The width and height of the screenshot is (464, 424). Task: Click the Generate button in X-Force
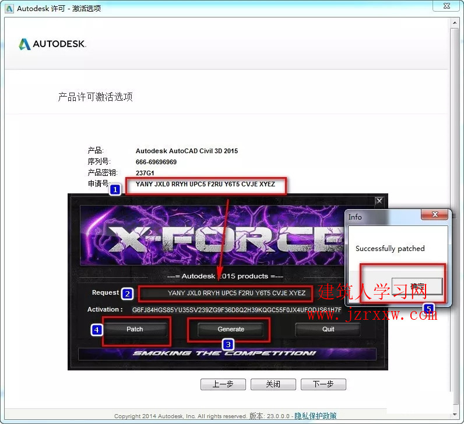(230, 330)
